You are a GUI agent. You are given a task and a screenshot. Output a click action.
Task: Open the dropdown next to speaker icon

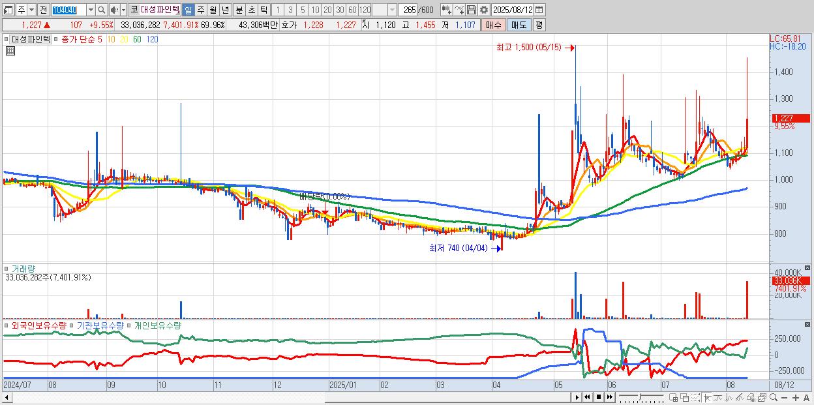point(123,10)
